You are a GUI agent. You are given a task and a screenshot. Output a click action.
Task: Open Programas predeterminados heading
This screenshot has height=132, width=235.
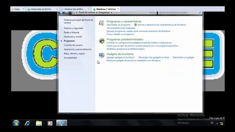(x=125, y=39)
